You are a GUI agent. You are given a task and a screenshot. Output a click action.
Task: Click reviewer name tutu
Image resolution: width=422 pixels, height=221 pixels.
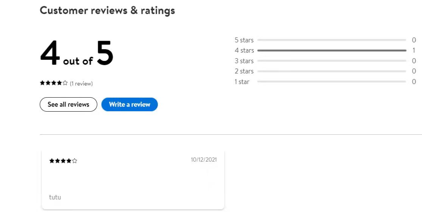coord(55,197)
